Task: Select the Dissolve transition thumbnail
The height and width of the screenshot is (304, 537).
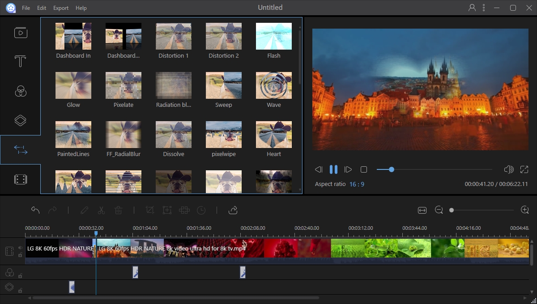Action: [174, 135]
